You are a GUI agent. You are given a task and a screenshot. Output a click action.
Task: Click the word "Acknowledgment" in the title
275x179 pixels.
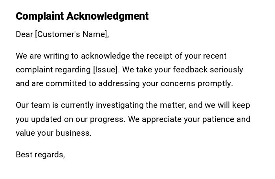[x=107, y=16]
